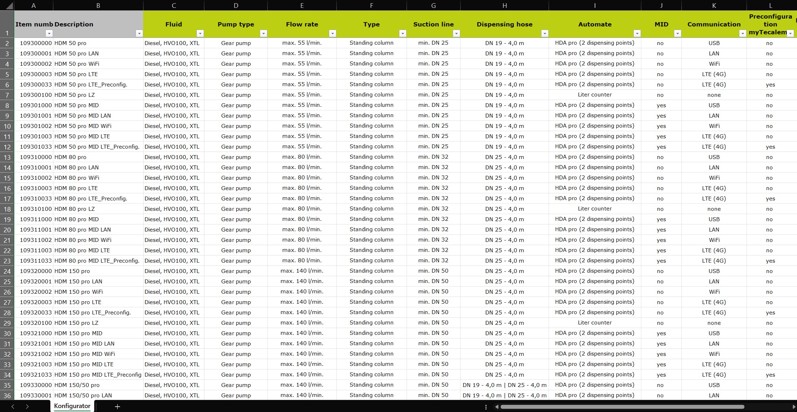Screen dimensions: 797x412
Task: Click the add new sheet plus icon
Action: point(117,407)
